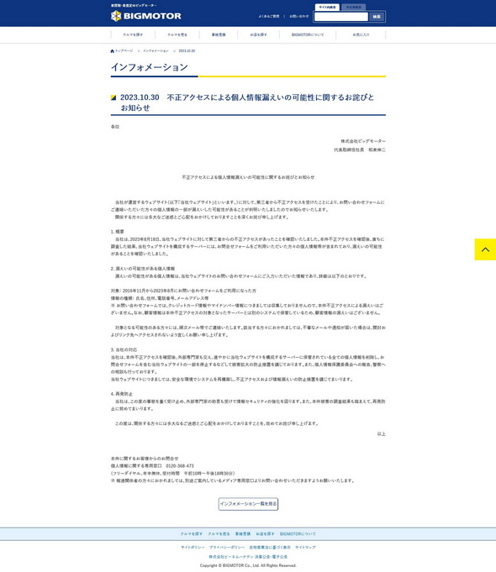This screenshot has height=572, width=496.
Task: Click the 3. 当社の対応 section heading
Action: [124, 350]
